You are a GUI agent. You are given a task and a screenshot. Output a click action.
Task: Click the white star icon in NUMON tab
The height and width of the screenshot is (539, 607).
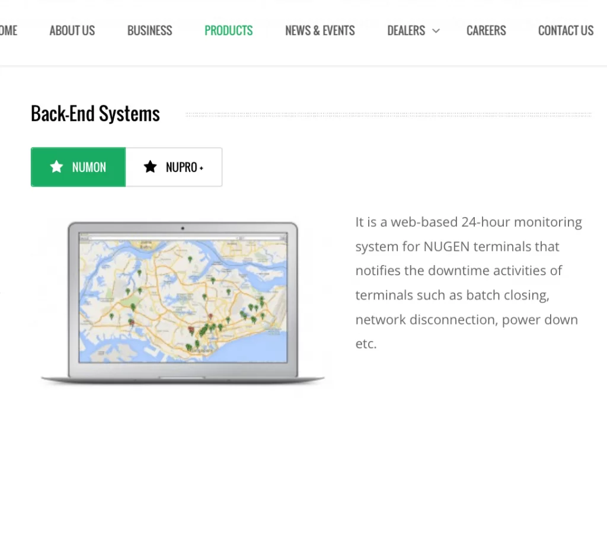(56, 167)
